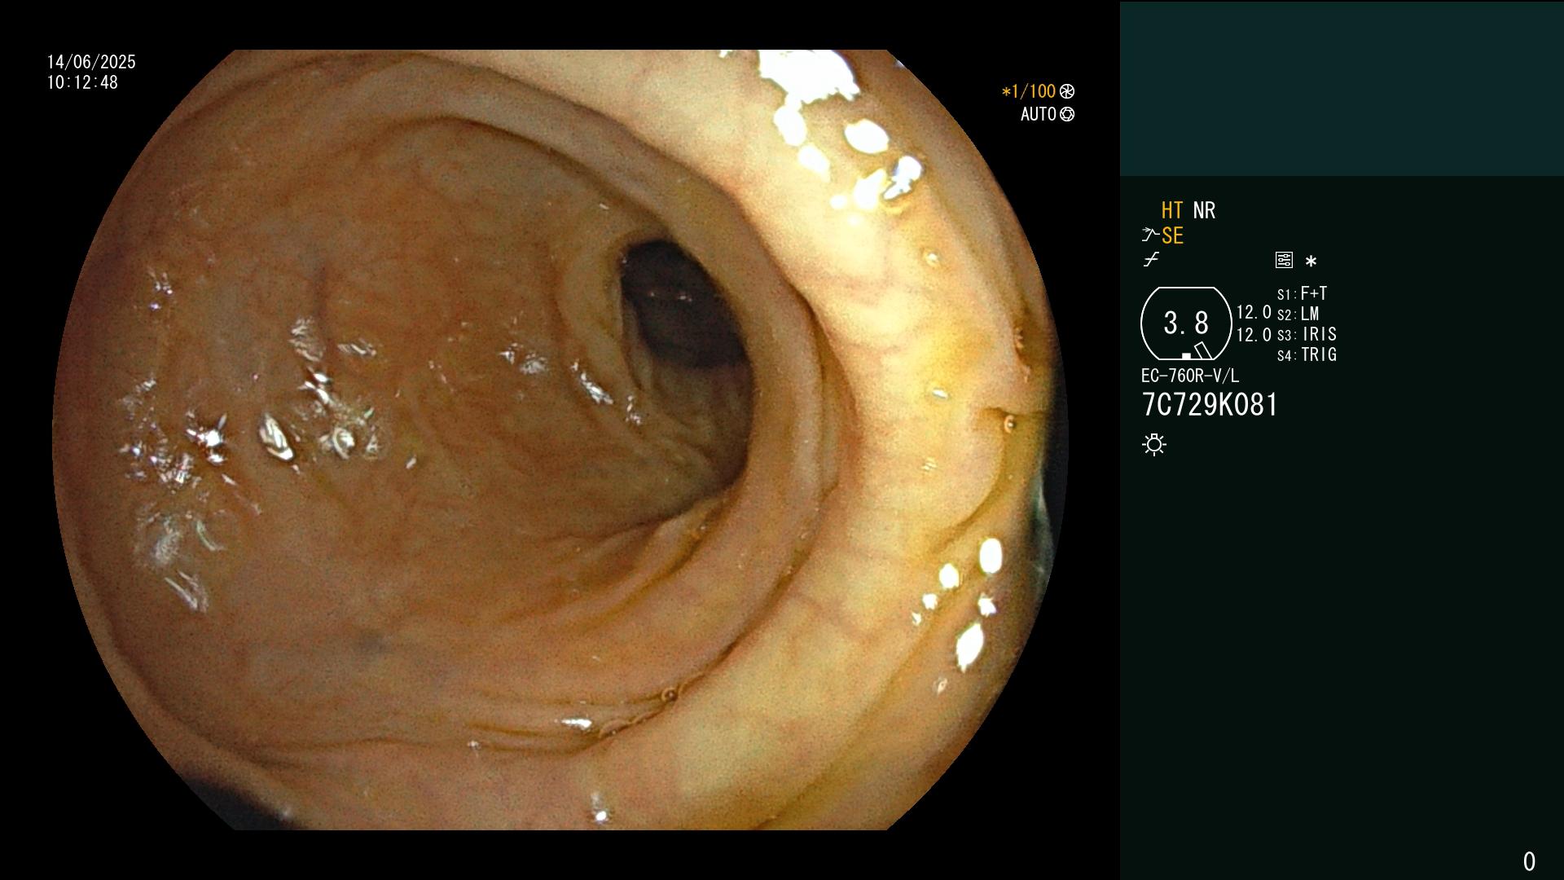Click the upper 12.0 value
Viewport: 1564px width, 880px height.
[1254, 312]
